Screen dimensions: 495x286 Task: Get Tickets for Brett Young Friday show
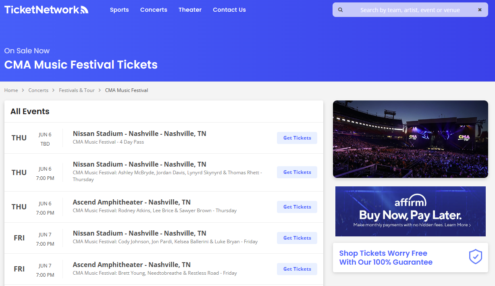point(297,269)
